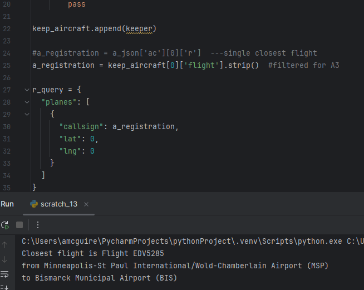The width and height of the screenshot is (364, 290).
Task: Place cursor on the "lng" key
Action: tap(71, 151)
